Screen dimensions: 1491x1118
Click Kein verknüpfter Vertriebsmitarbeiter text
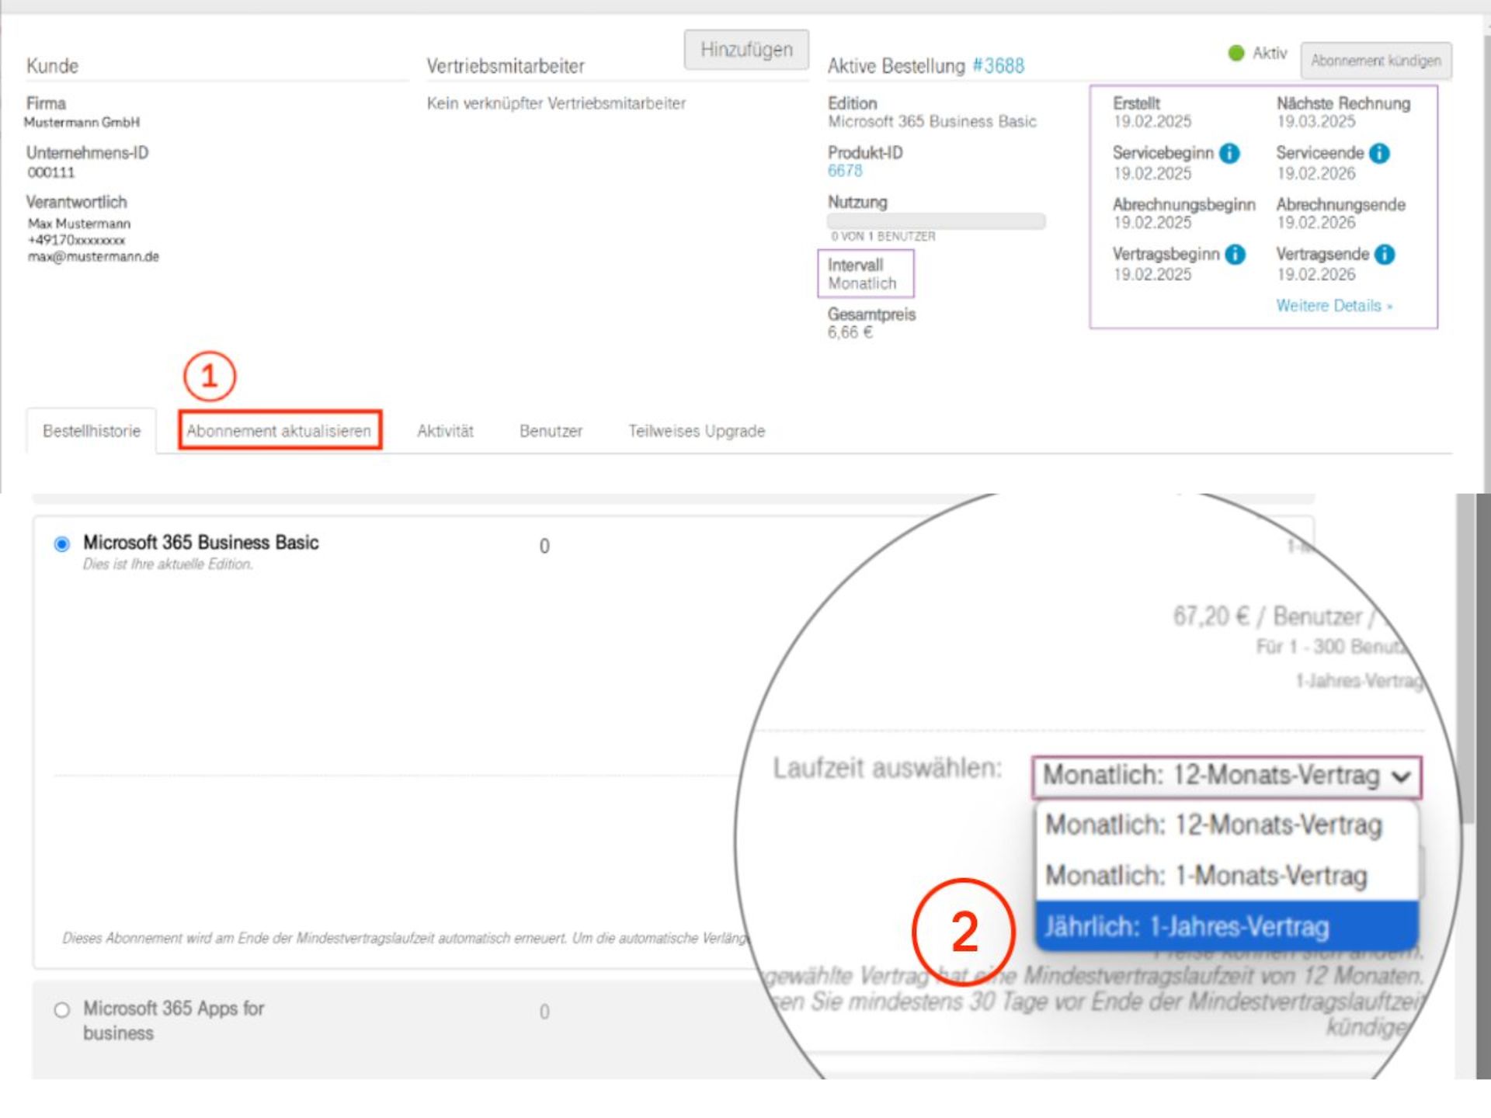click(x=556, y=103)
